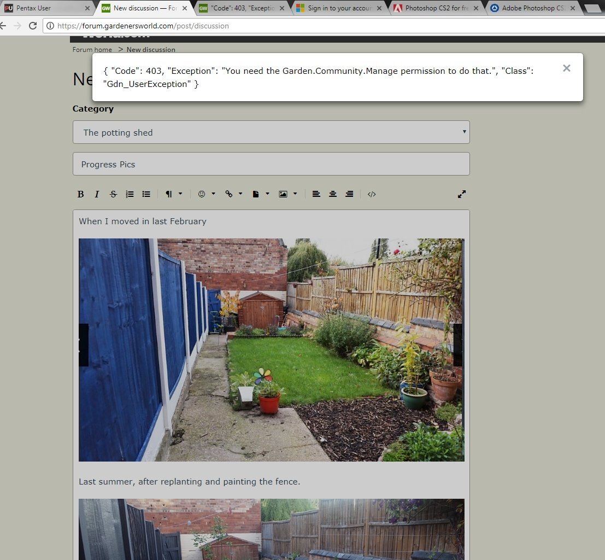Toggle HTML source code view
This screenshot has width=605, height=560.
coord(372,194)
